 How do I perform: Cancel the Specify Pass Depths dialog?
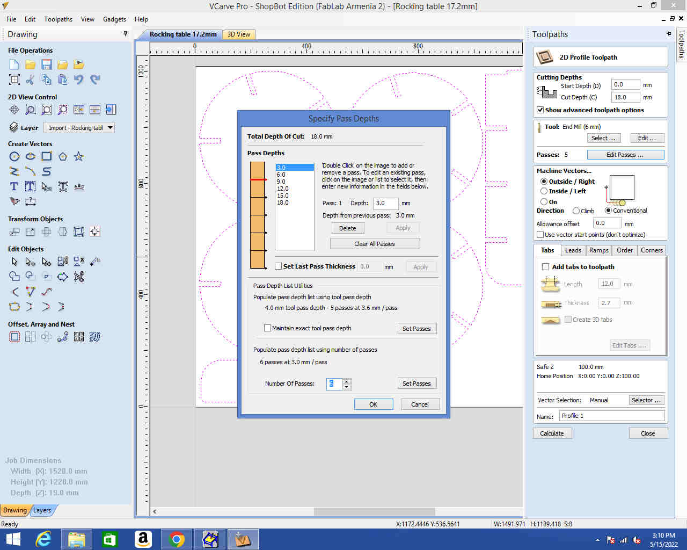(420, 404)
